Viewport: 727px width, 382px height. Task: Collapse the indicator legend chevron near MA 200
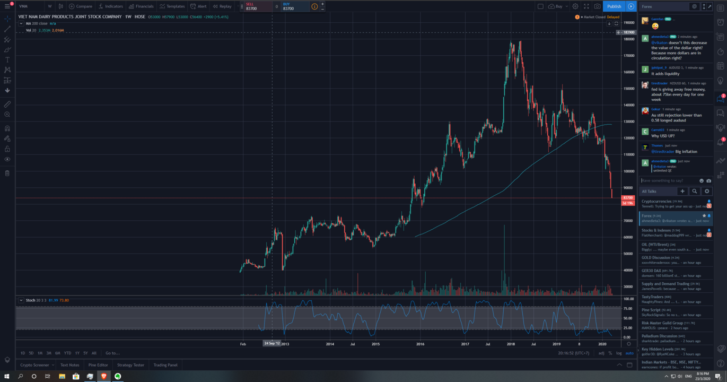[21, 23]
